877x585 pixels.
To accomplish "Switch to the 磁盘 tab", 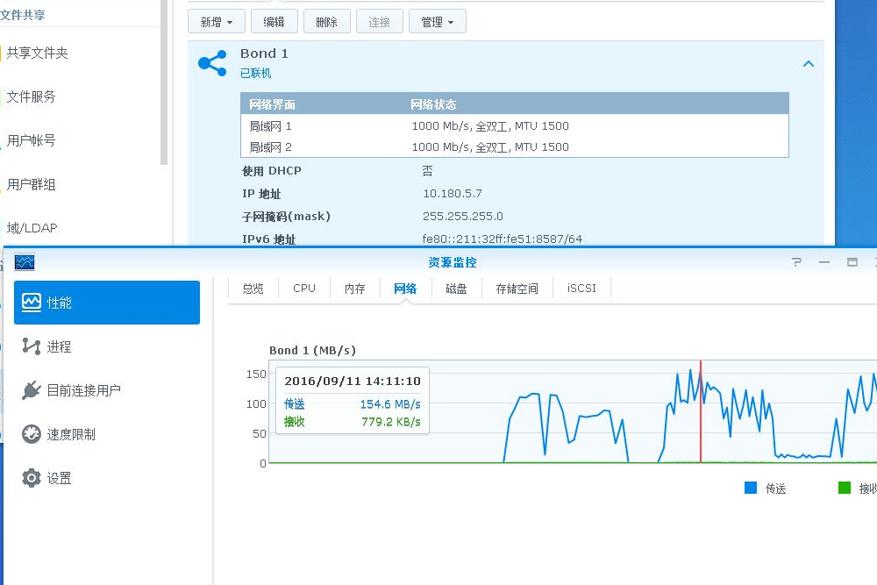I will pyautogui.click(x=456, y=288).
